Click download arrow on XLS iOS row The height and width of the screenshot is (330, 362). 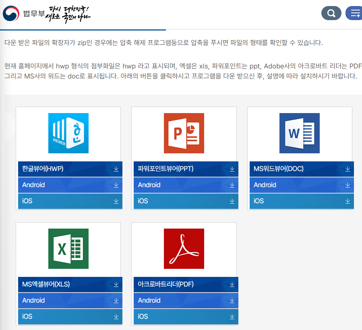tap(116, 317)
